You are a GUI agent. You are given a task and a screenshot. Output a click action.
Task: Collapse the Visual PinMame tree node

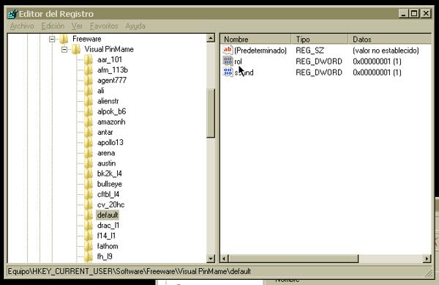pyautogui.click(x=64, y=50)
